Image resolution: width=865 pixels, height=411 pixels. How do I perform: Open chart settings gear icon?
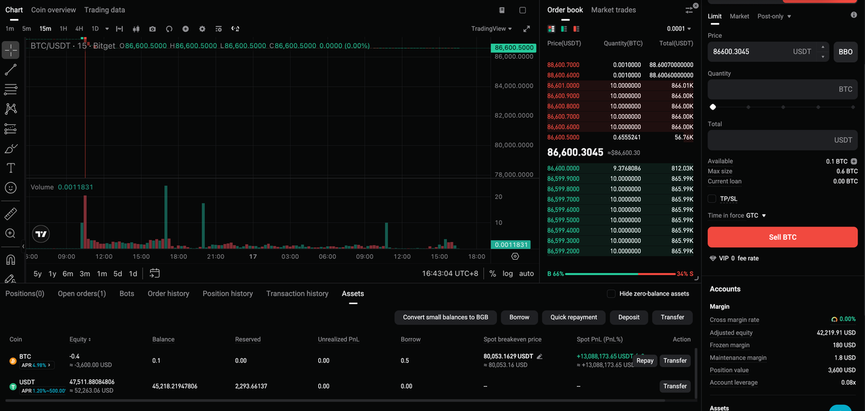pyautogui.click(x=202, y=29)
